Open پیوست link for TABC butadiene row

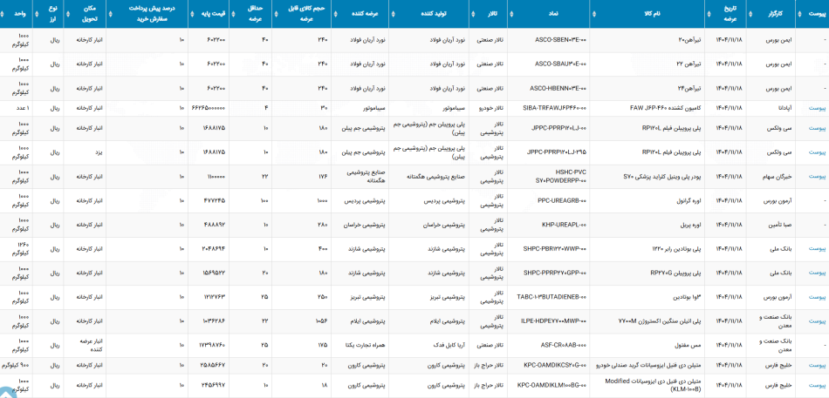pos(817,297)
